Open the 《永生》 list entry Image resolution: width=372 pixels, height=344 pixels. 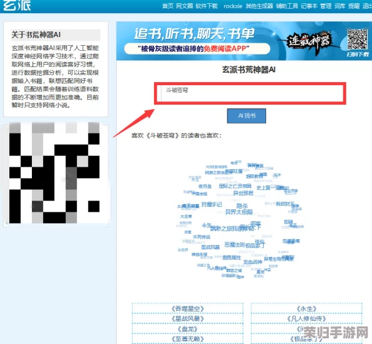(306, 308)
